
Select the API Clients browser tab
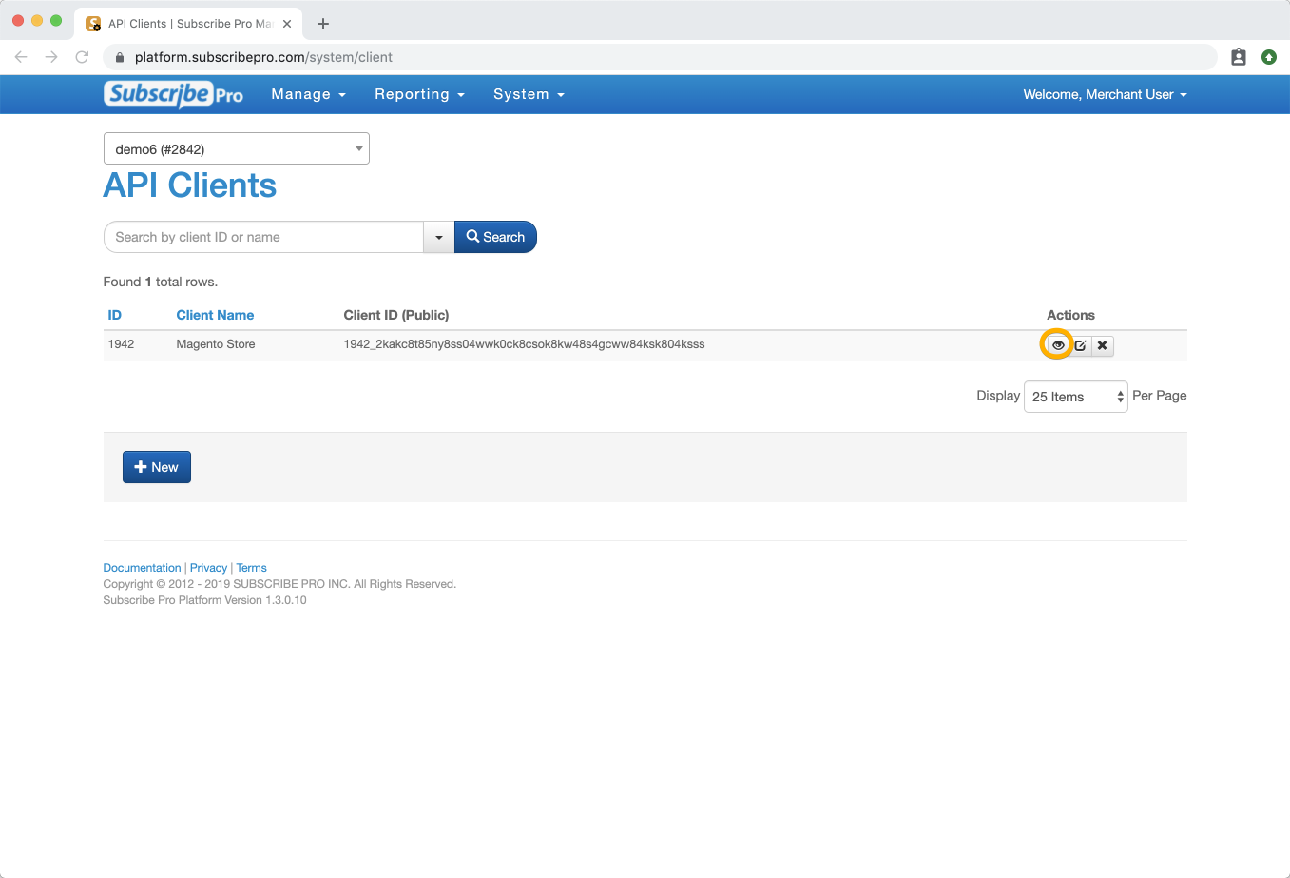(x=188, y=24)
